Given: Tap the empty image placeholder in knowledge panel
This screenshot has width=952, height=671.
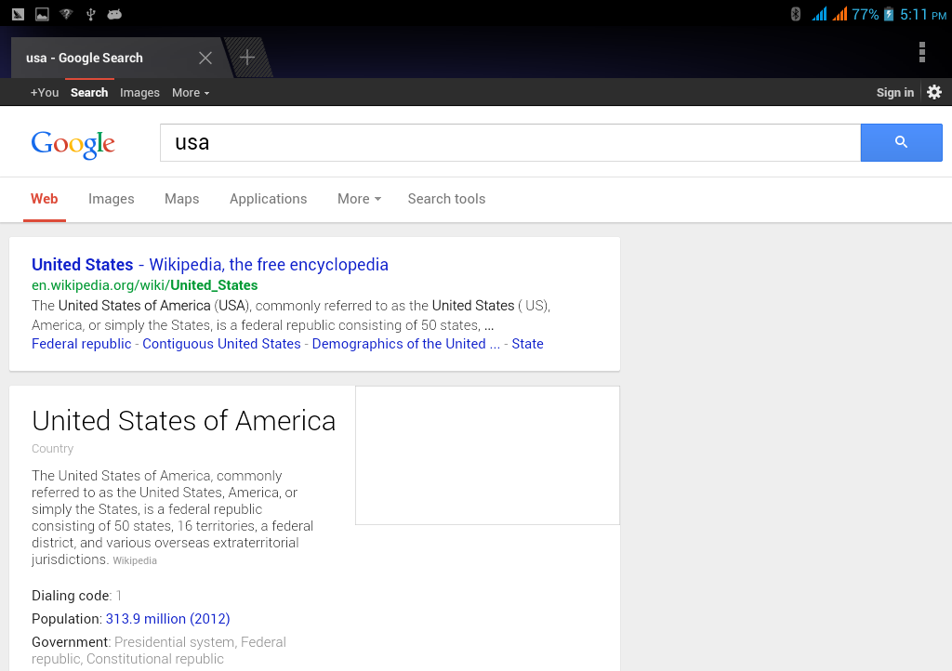Looking at the screenshot, I should point(487,455).
